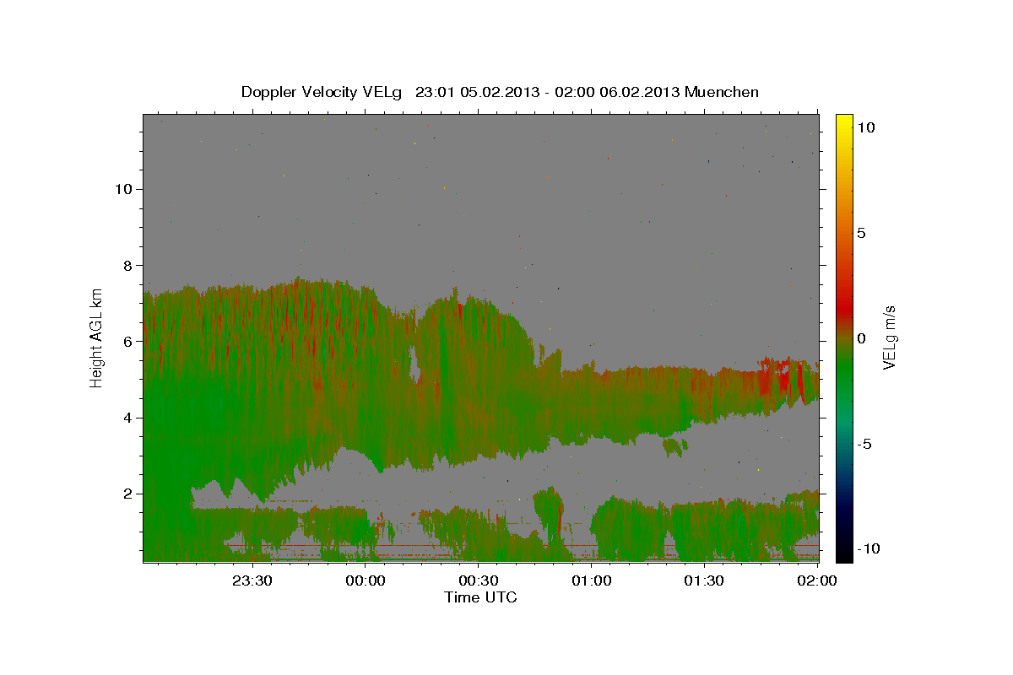Screen dimensions: 1013x675
Task: Click the '00:00' time tick label
Action: tap(365, 581)
